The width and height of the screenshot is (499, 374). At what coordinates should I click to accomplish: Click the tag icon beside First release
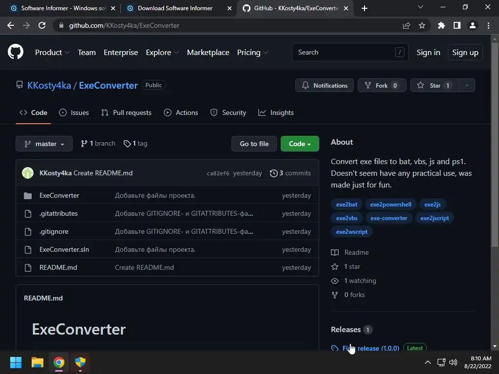[335, 348]
